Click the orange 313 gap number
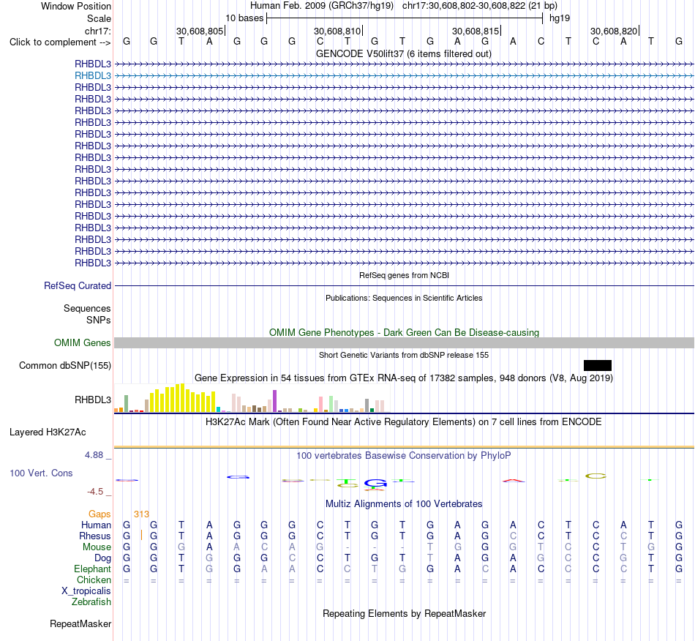This screenshot has height=641, width=695. (141, 514)
